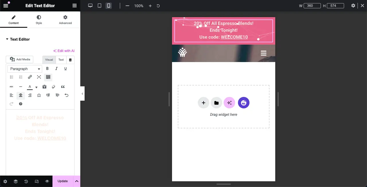Image resolution: width=367 pixels, height=187 pixels.
Task: Click the undo arrow in the editor
Action: [x=67, y=95]
